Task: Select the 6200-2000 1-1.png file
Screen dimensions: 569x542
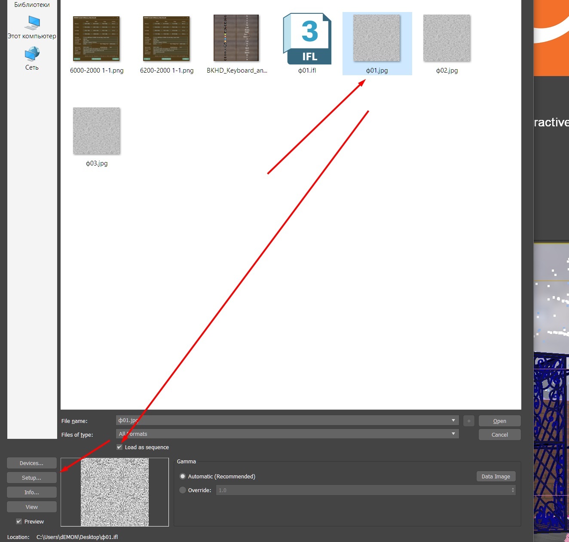Action: (x=167, y=39)
